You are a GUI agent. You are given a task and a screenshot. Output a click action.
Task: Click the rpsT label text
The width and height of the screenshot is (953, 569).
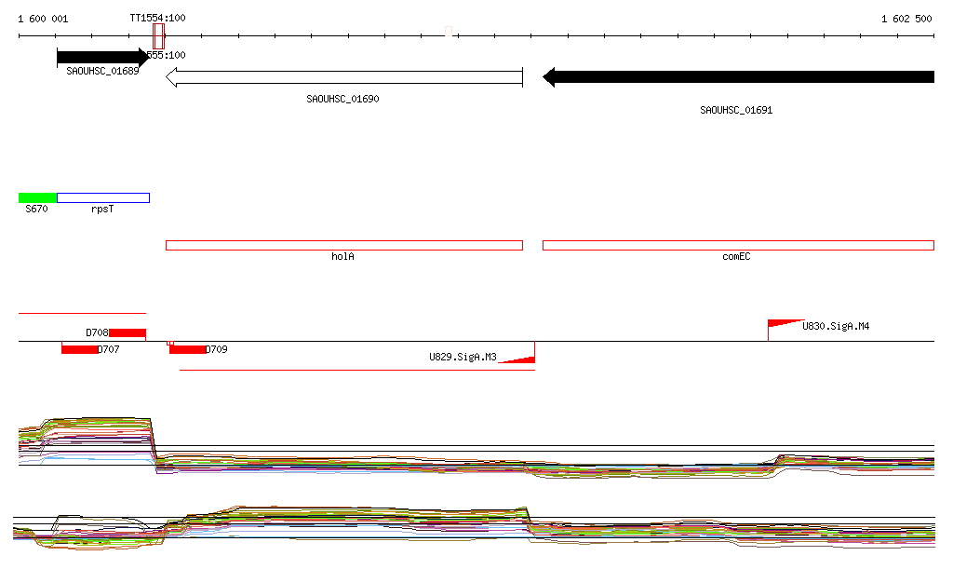pos(102,210)
